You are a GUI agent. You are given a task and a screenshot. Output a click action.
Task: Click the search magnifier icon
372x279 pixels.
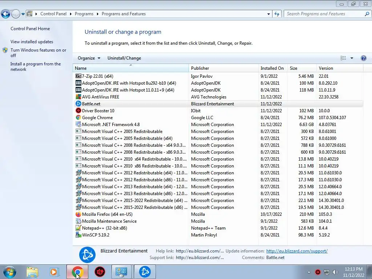point(367,14)
